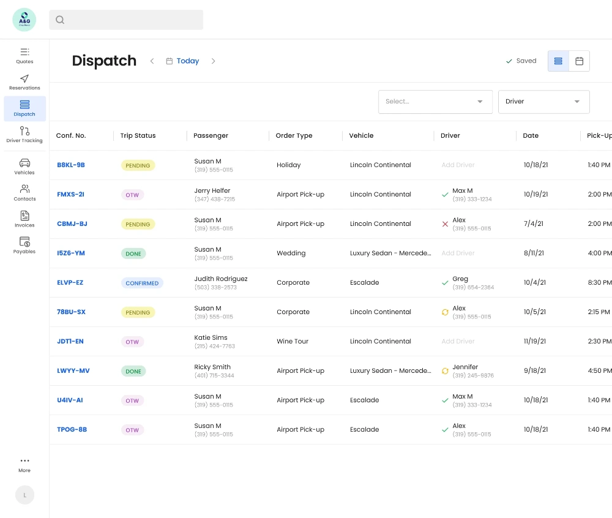Open PENDING status for 78BU-SX
Image resolution: width=612 pixels, height=518 pixels.
point(138,312)
